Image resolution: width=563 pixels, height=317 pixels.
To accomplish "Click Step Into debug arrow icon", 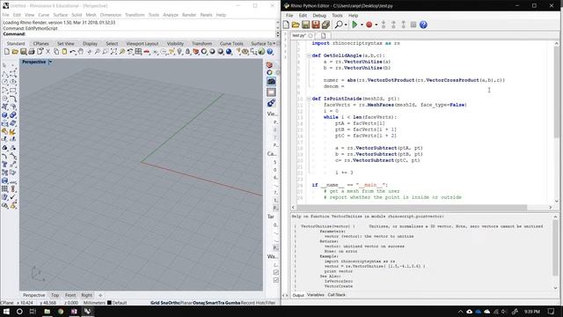I will tap(384, 25).
